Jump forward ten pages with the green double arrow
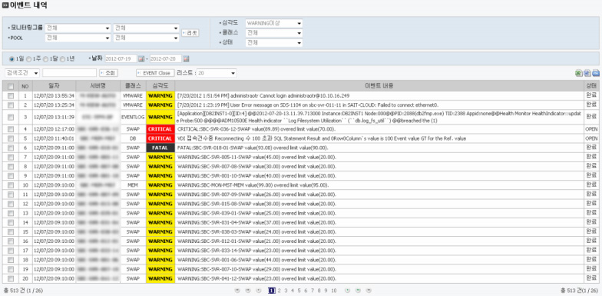The height and width of the screenshot is (296, 602). [358, 291]
